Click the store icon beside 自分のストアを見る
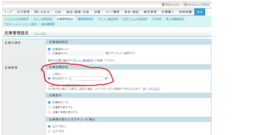This screenshot has width=263, height=135. [185, 4]
